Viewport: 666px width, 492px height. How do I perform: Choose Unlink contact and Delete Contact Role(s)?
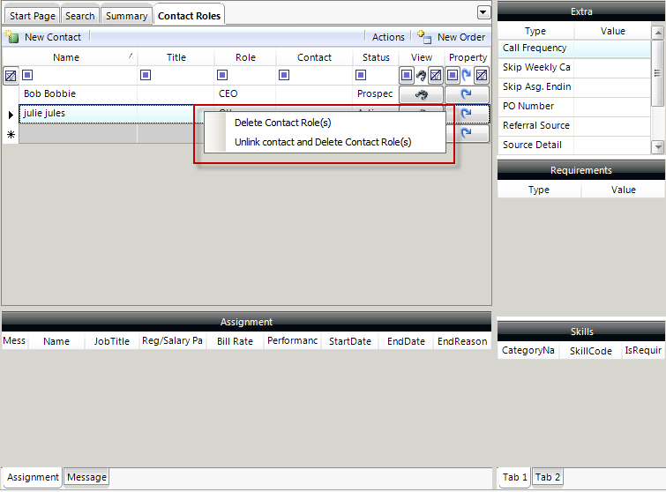tap(325, 142)
